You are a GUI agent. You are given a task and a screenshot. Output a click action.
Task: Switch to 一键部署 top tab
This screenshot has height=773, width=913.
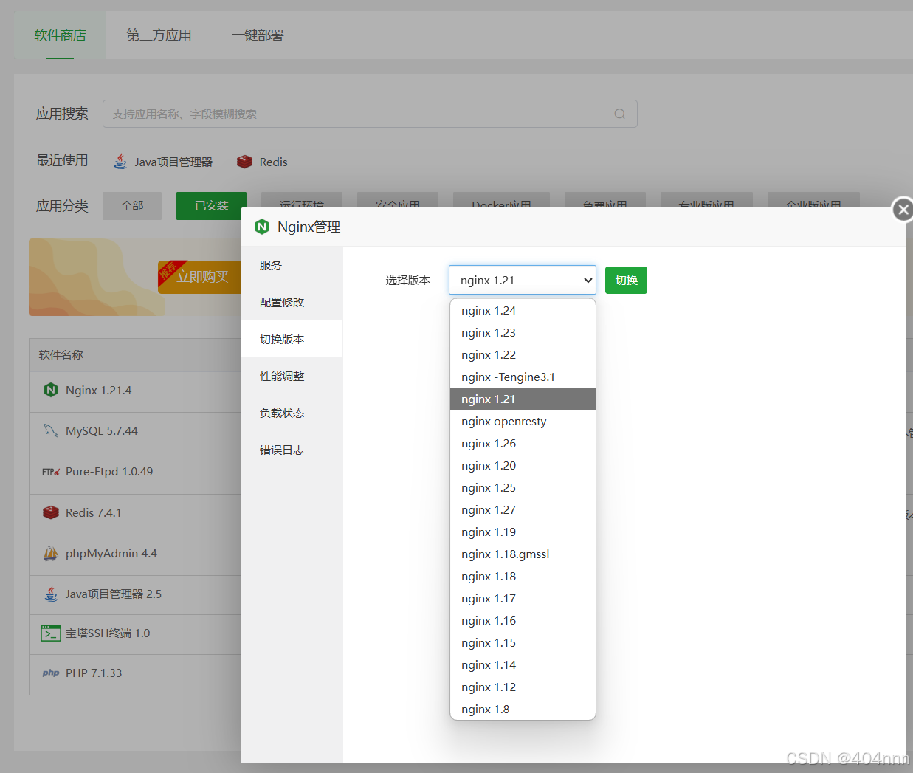point(258,35)
